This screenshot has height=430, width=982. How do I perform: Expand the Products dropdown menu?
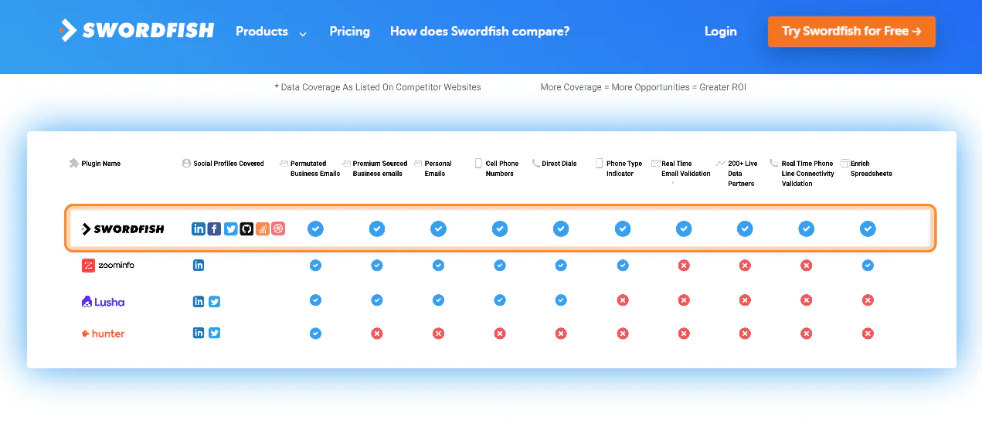tap(270, 32)
